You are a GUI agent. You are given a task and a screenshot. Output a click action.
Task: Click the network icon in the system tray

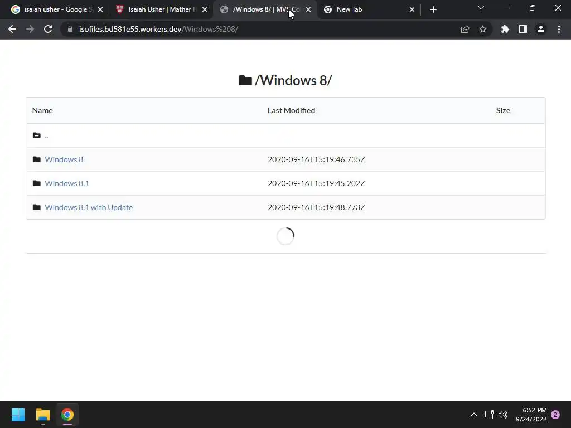click(x=489, y=415)
